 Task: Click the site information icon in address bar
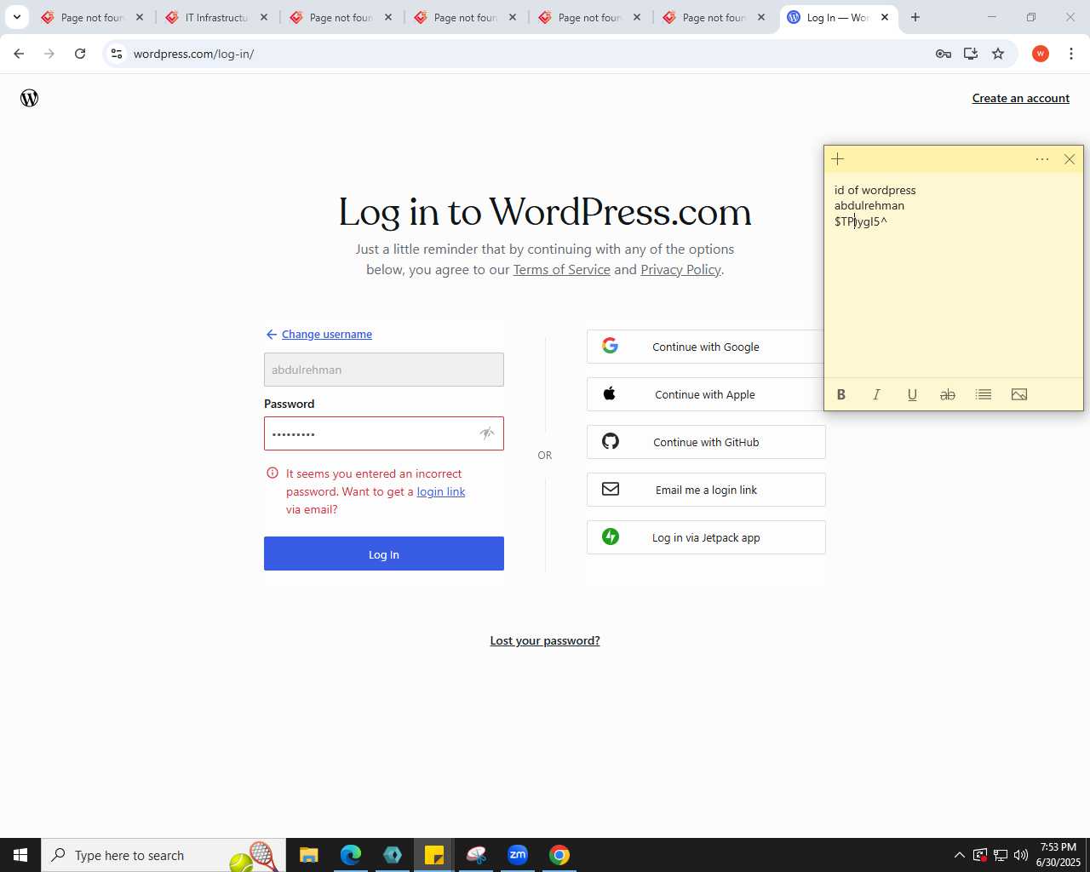click(x=117, y=54)
